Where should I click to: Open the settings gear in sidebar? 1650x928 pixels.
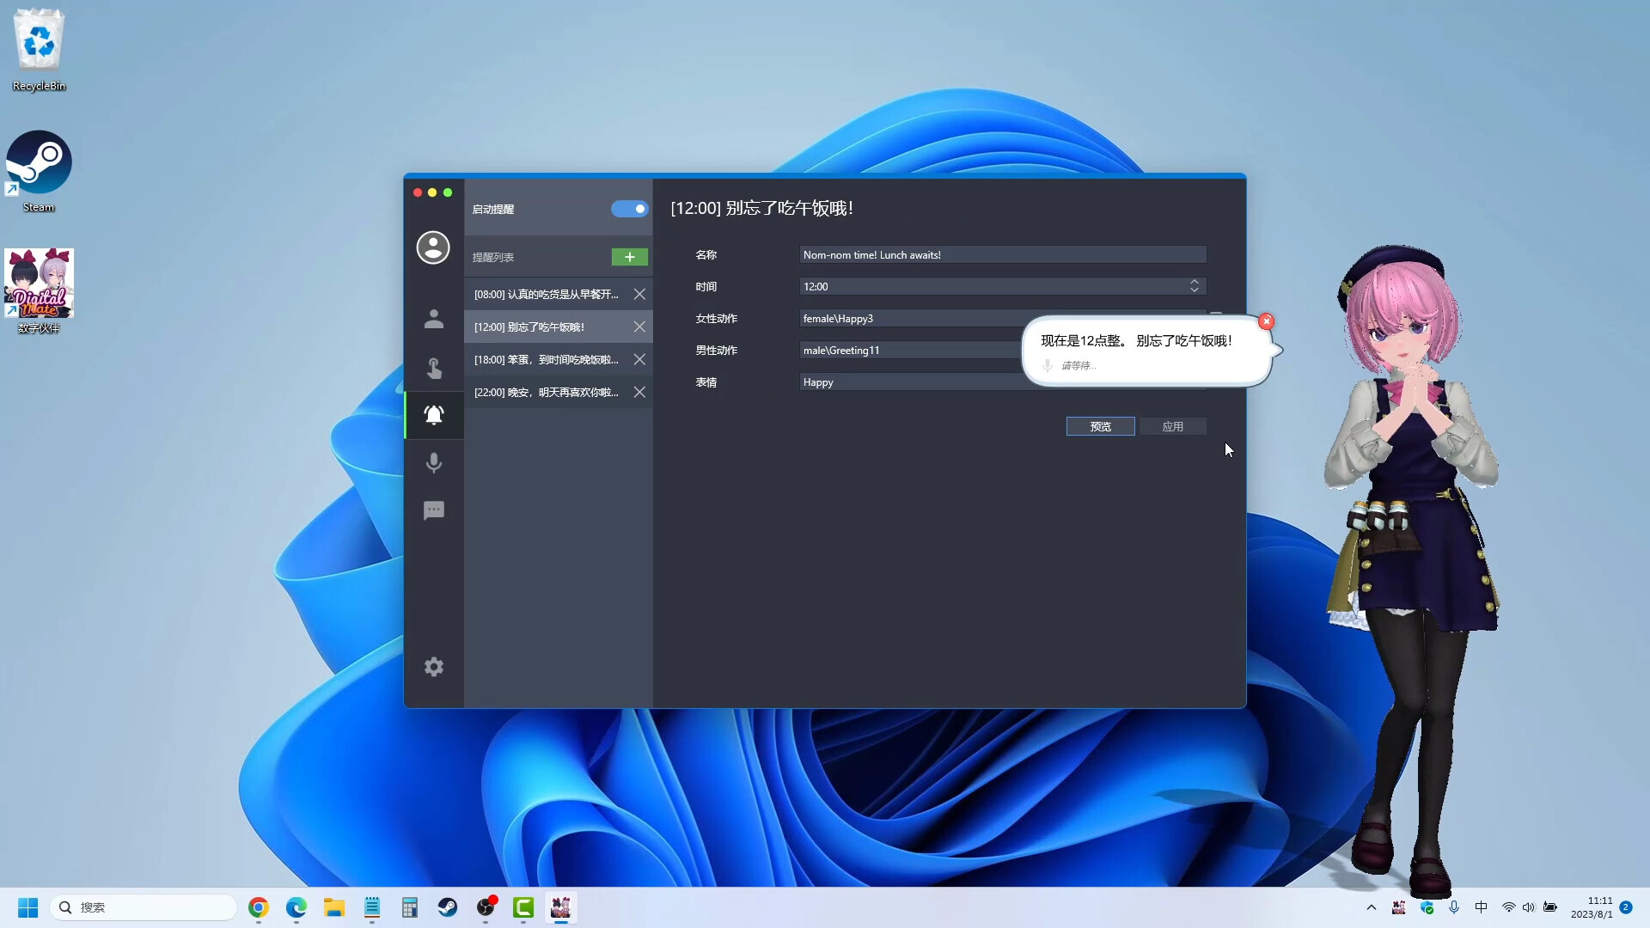click(x=433, y=667)
